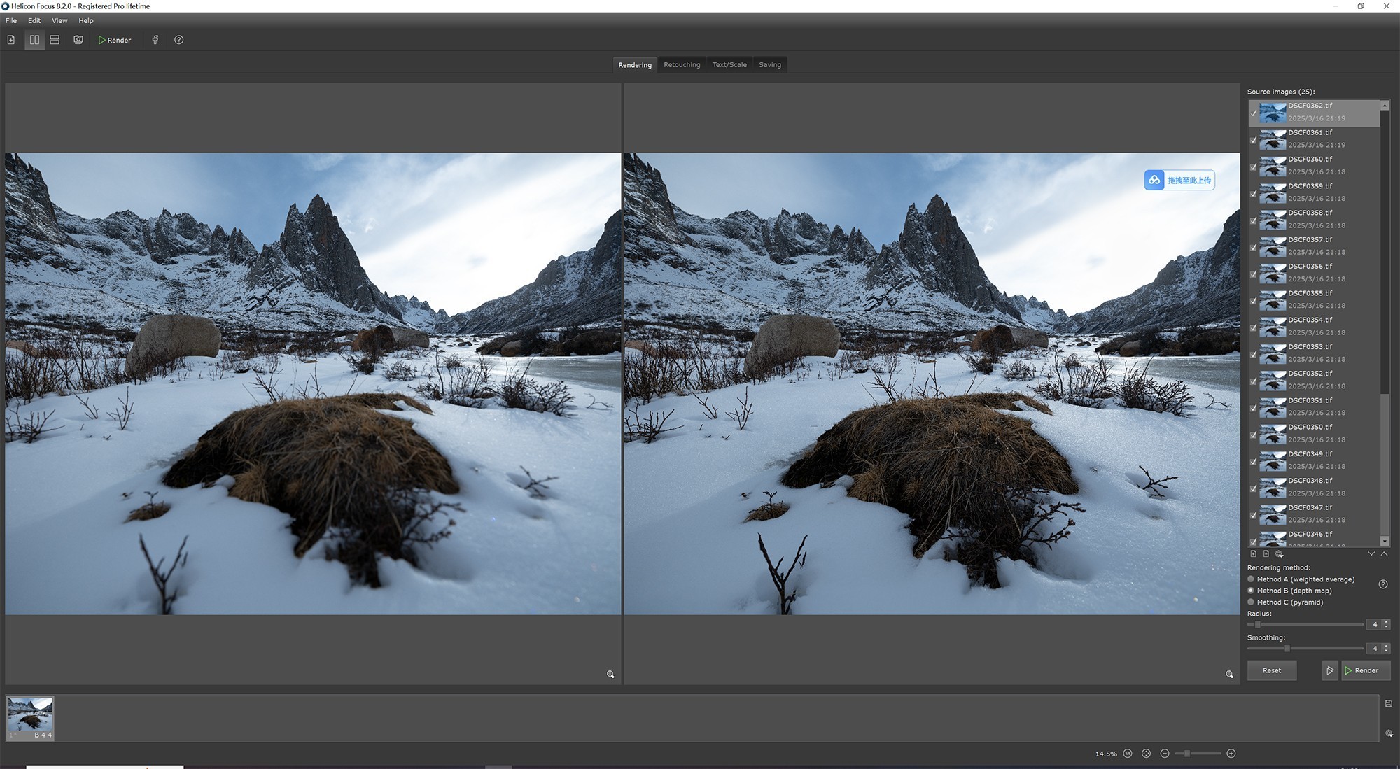Screen dimensions: 1400x769
Task: Open help icon in top toolbar
Action: tap(179, 40)
